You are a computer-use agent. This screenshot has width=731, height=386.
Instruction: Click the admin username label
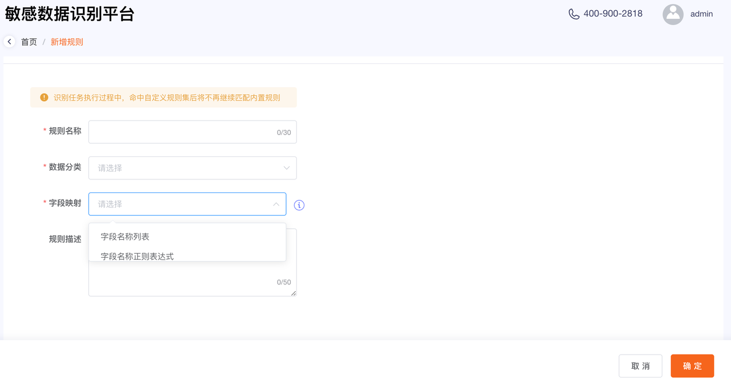pyautogui.click(x=701, y=14)
